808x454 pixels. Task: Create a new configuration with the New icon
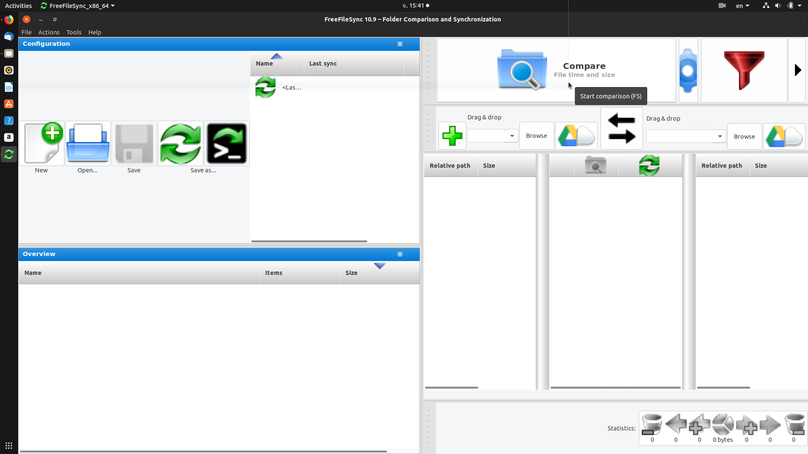tap(42, 143)
